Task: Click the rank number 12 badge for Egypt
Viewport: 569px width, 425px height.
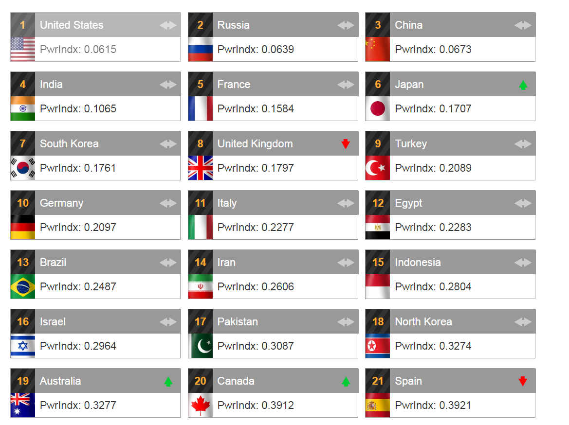Action: pyautogui.click(x=378, y=203)
